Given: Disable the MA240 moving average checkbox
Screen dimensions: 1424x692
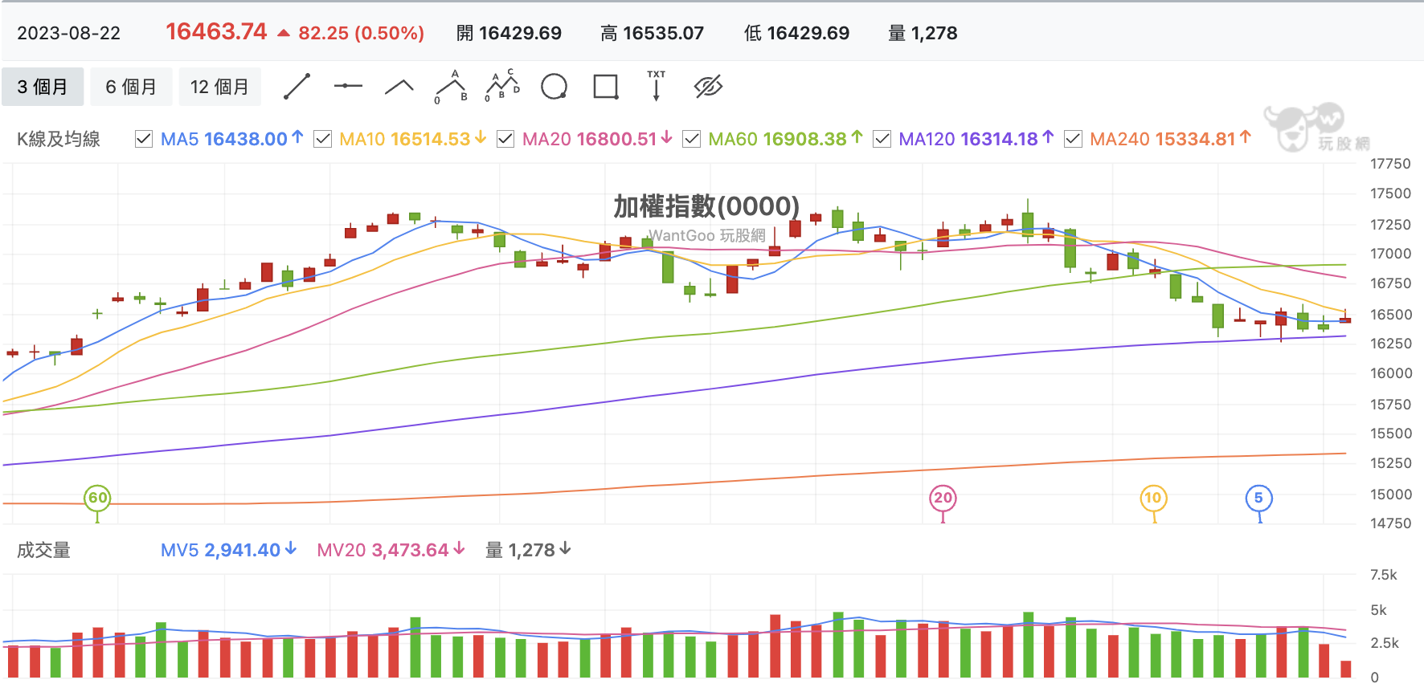Looking at the screenshot, I should pos(1073,139).
